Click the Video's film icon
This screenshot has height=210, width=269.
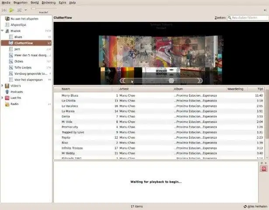[x=7, y=86]
